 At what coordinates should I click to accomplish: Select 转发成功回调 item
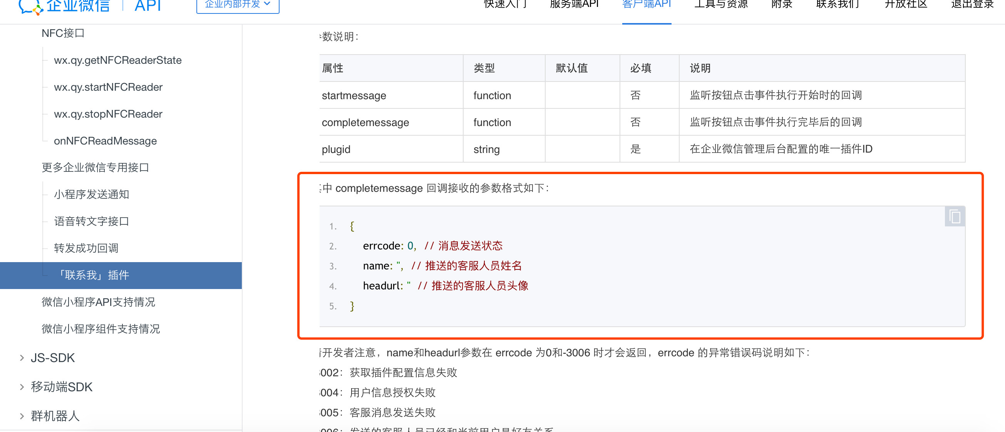86,248
